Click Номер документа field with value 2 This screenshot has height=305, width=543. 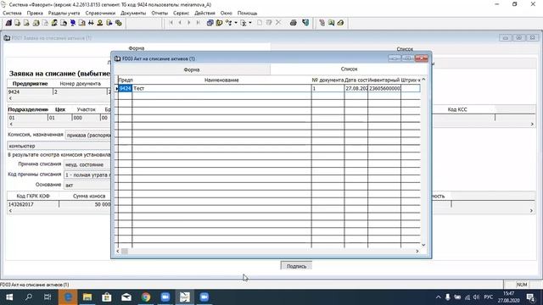click(80, 92)
